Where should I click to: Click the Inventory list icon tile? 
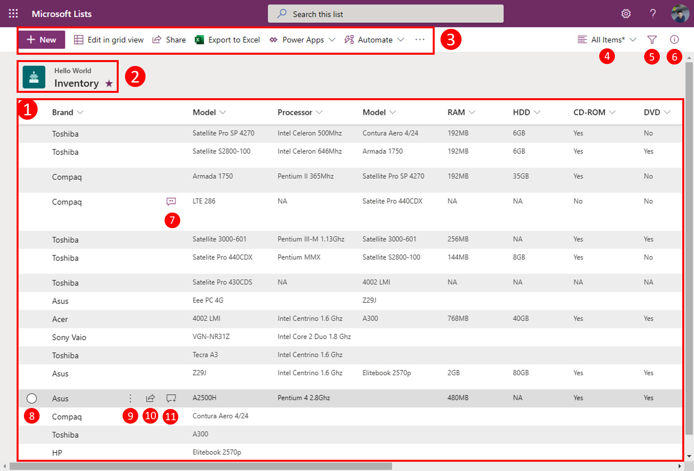click(34, 77)
